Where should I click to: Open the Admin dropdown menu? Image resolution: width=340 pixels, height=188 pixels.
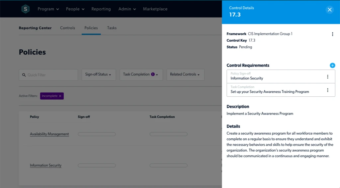pyautogui.click(x=127, y=9)
